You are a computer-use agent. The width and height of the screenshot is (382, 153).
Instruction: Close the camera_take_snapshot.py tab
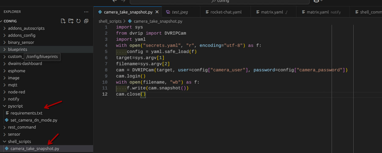tap(157, 12)
